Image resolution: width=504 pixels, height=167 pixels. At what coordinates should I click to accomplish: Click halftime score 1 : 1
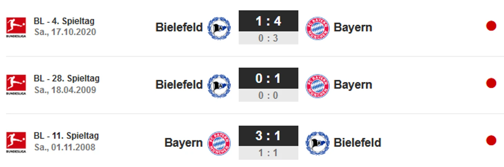[x=268, y=153]
